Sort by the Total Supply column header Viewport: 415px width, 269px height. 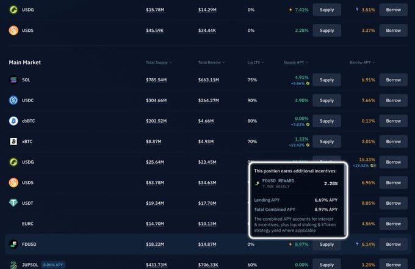tap(159, 62)
